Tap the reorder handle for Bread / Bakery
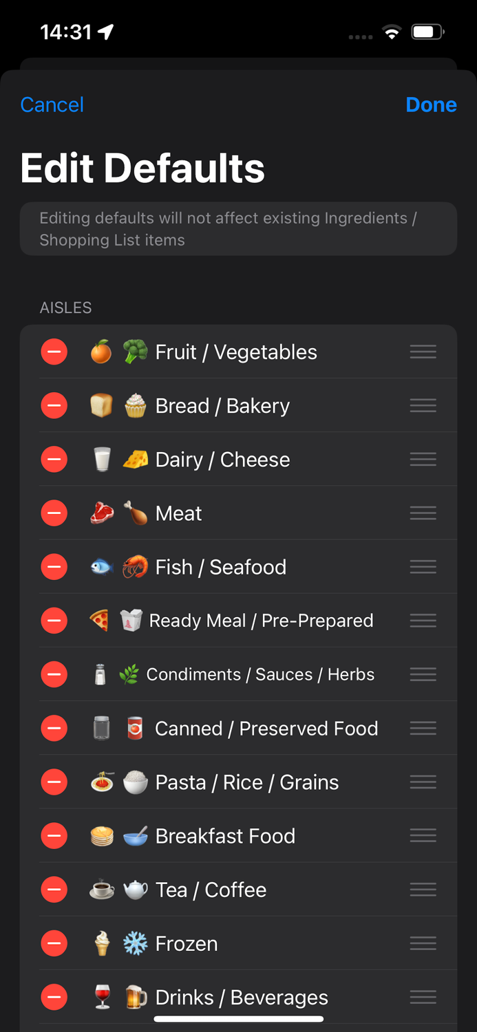The image size is (477, 1032). [x=423, y=405]
